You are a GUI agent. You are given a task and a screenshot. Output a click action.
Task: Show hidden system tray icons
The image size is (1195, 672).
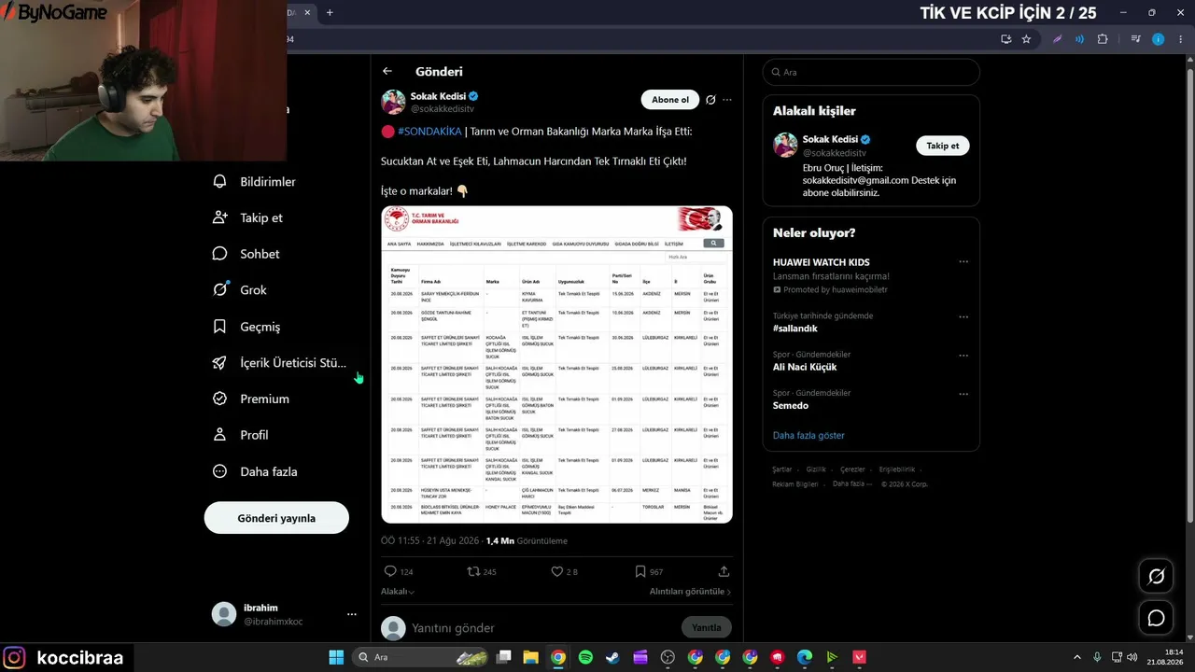click(1077, 657)
